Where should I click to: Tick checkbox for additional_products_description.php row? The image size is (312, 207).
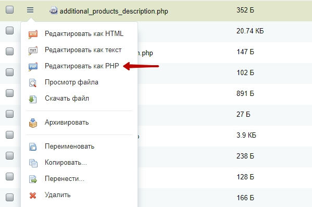9,9
